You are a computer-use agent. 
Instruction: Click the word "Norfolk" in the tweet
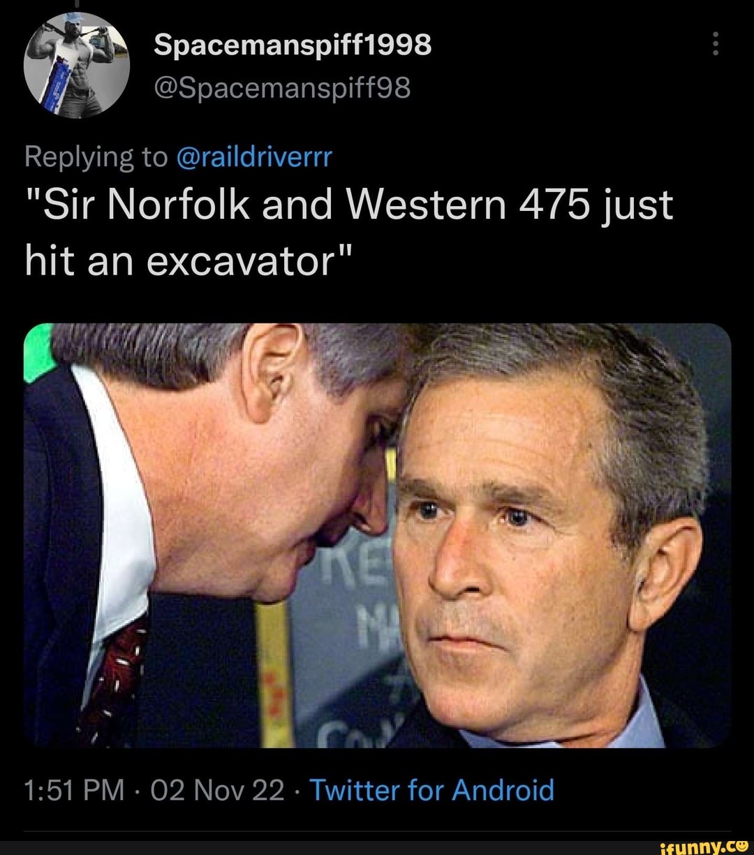tap(182, 206)
